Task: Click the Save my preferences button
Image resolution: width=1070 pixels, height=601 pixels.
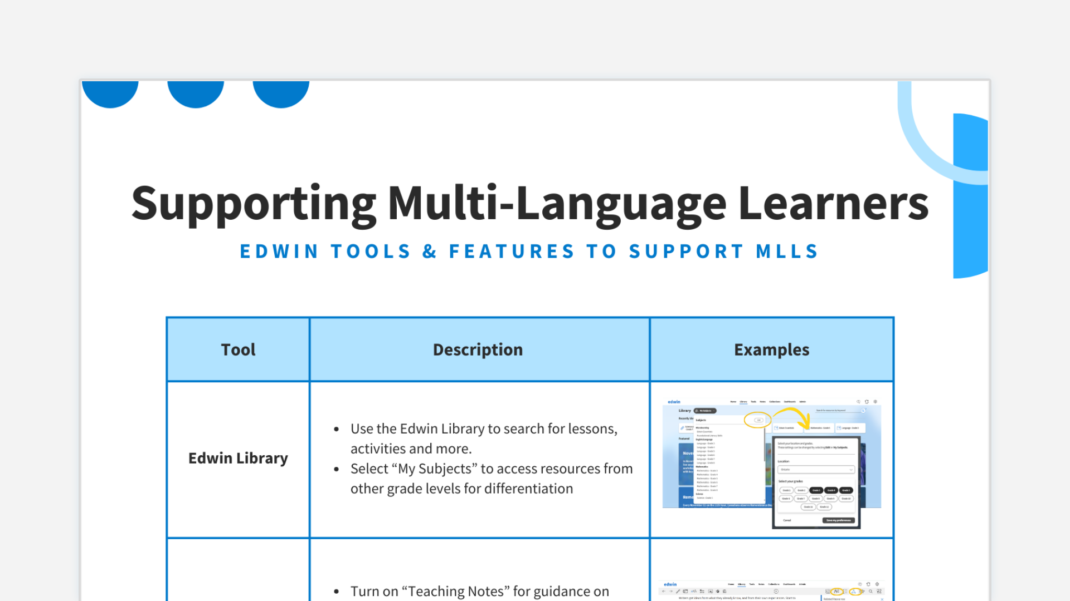Action: (838, 520)
